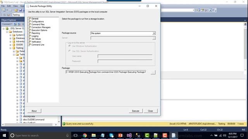
Task: Click the volume speaker tray icon
Action: click(225, 136)
